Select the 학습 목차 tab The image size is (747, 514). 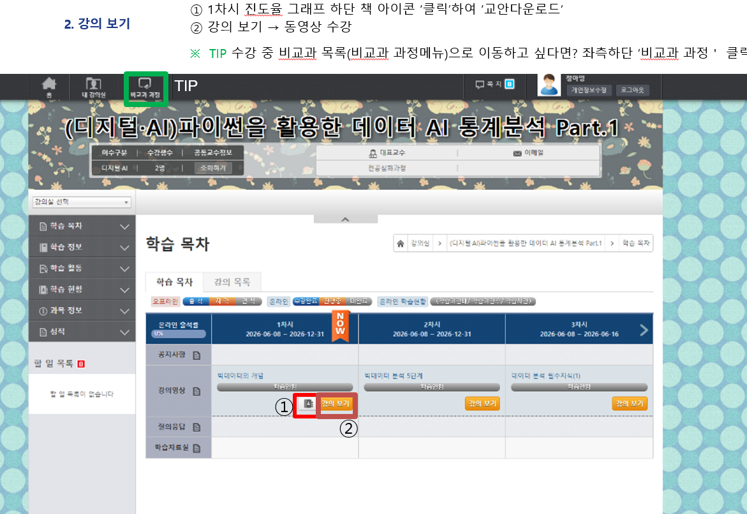pyautogui.click(x=174, y=282)
